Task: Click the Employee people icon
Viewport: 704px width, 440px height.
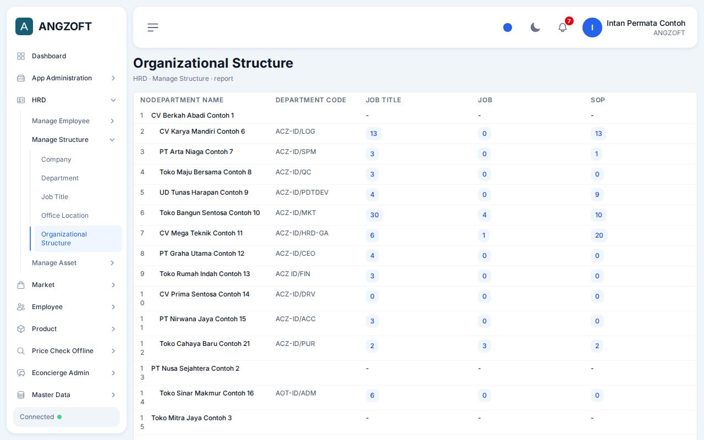Action: point(21,307)
